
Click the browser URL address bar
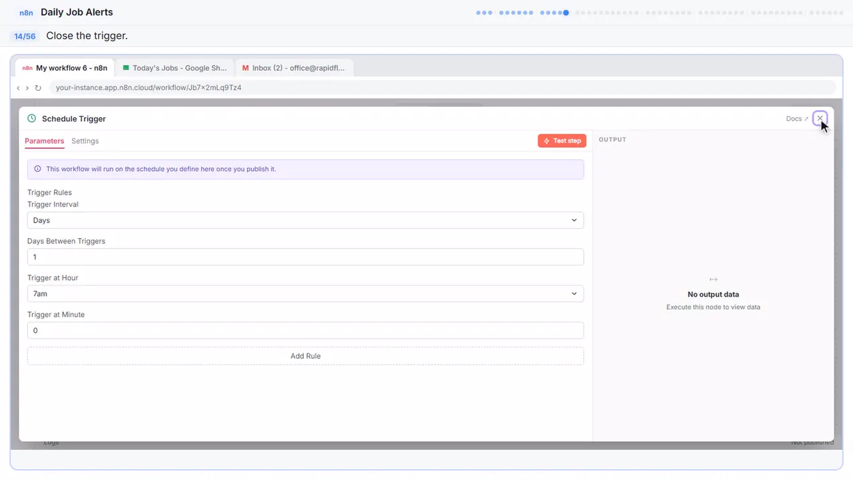tap(442, 87)
